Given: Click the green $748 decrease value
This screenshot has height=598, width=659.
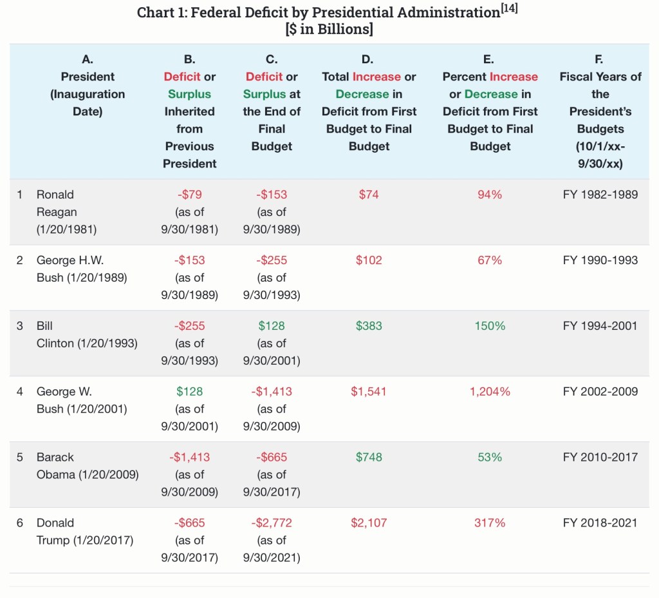Looking at the screenshot, I should pos(369,458).
